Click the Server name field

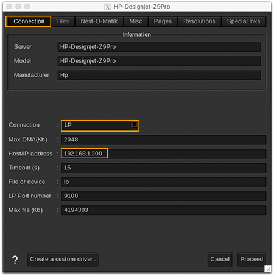pos(159,47)
